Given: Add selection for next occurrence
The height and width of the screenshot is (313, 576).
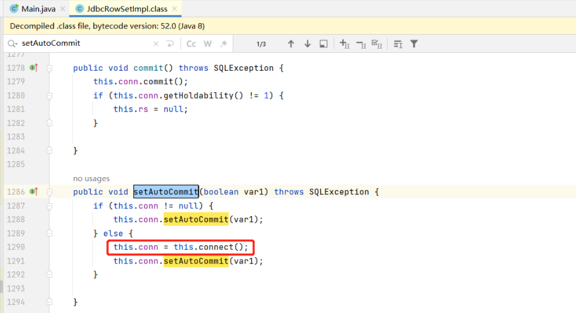Looking at the screenshot, I should click(344, 44).
